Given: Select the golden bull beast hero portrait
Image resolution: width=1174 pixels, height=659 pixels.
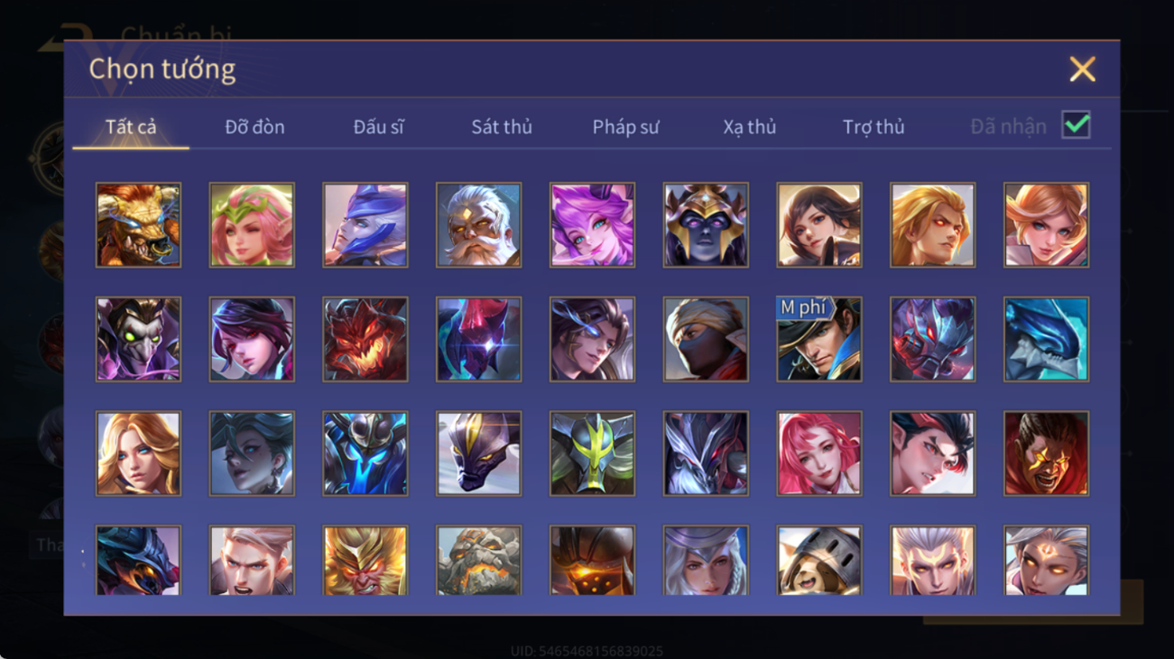Looking at the screenshot, I should click(138, 224).
